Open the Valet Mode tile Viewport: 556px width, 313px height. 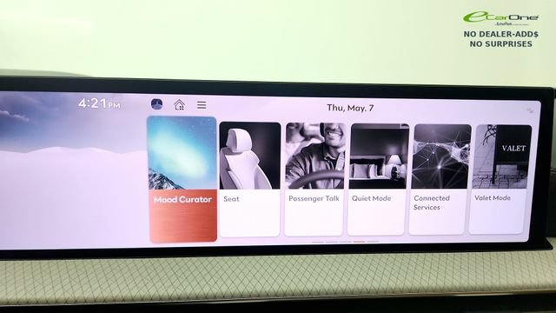click(500, 179)
